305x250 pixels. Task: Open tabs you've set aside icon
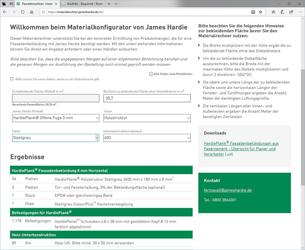point(4,4)
